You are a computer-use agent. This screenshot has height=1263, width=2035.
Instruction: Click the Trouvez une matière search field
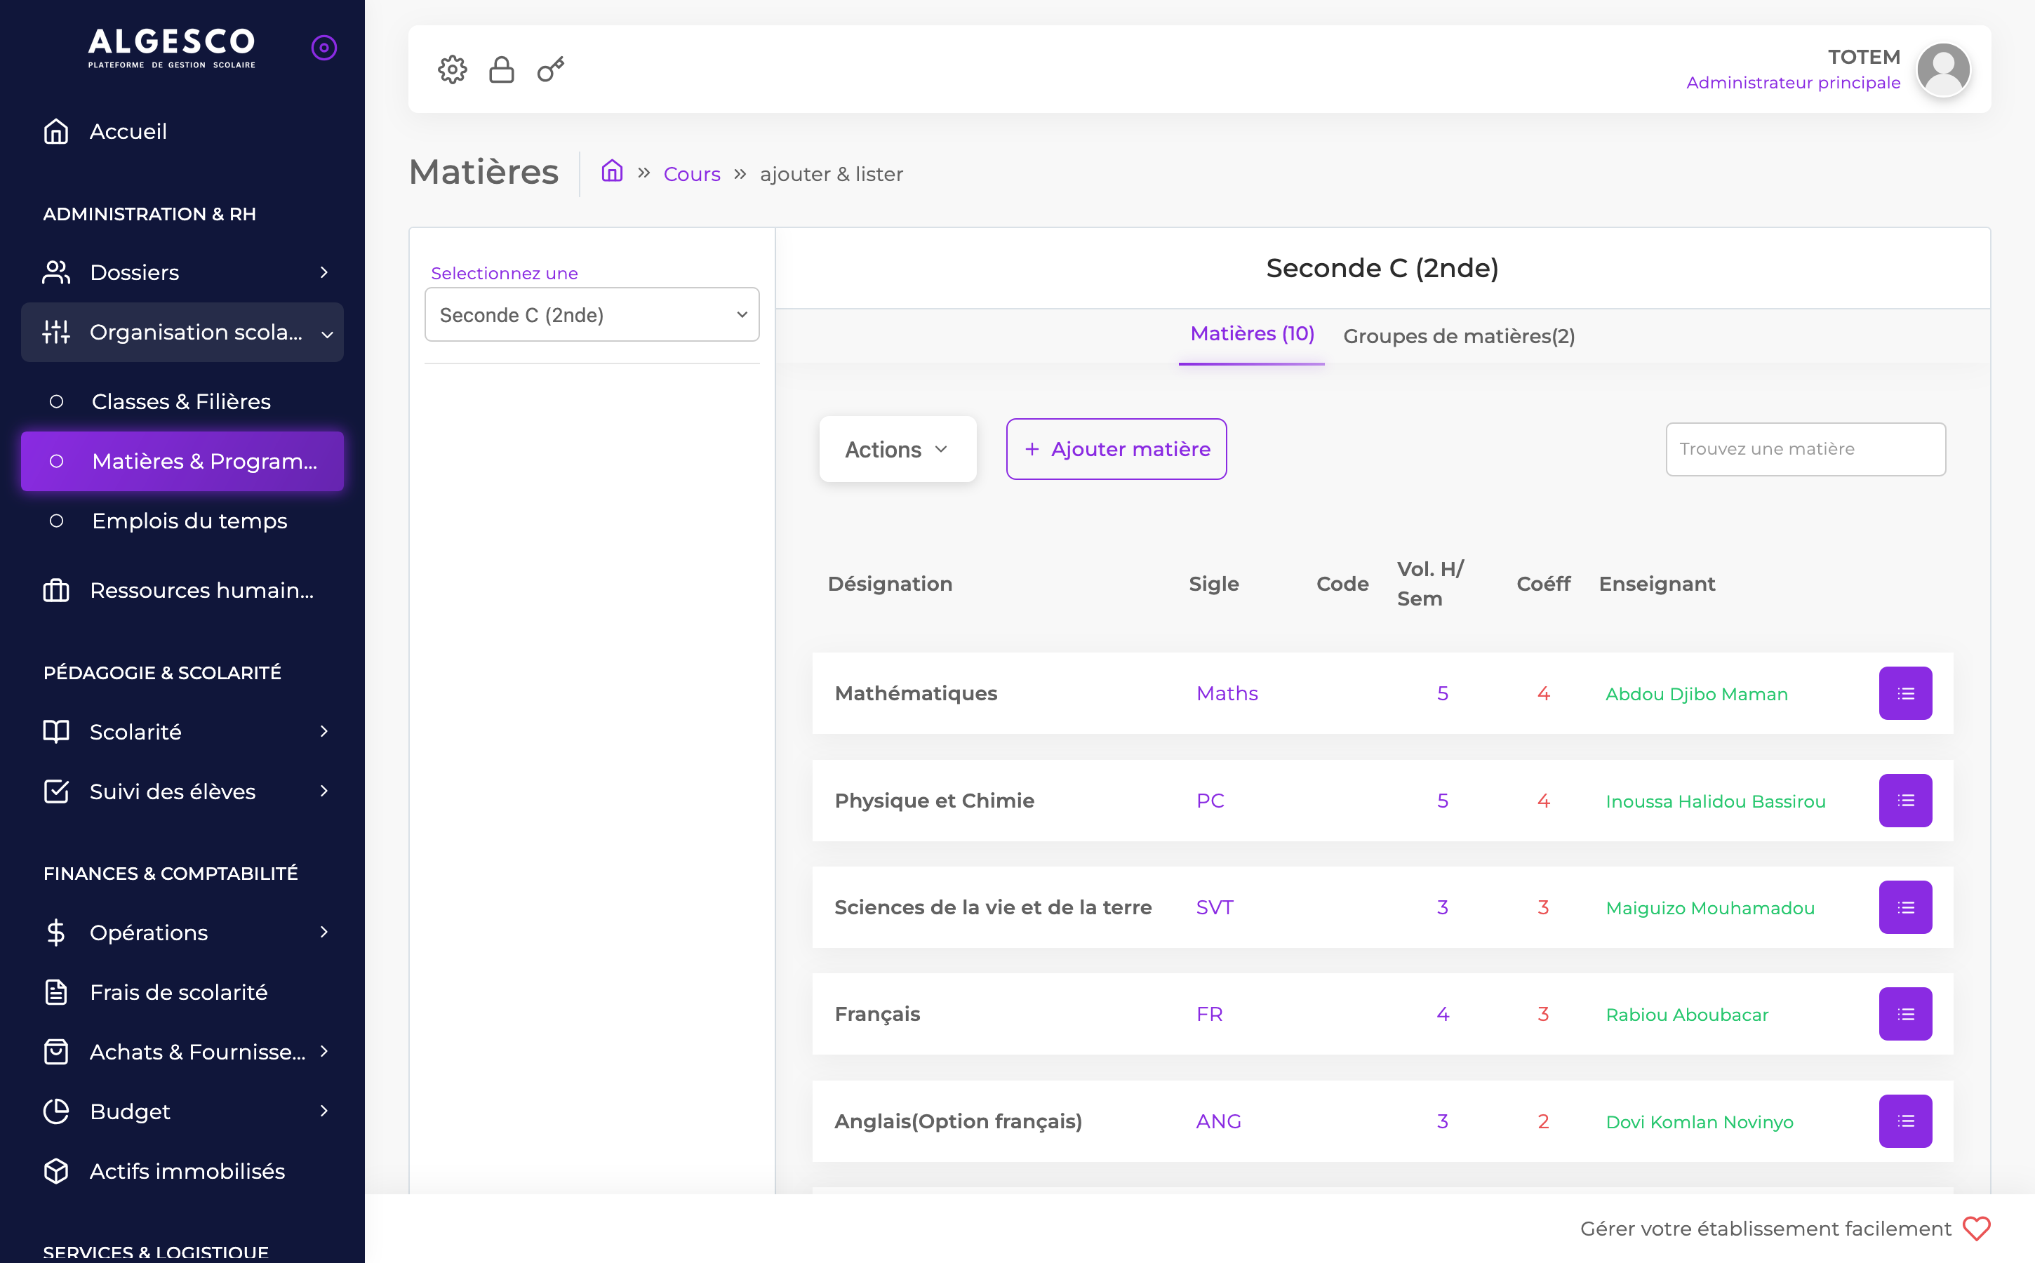pyautogui.click(x=1806, y=449)
